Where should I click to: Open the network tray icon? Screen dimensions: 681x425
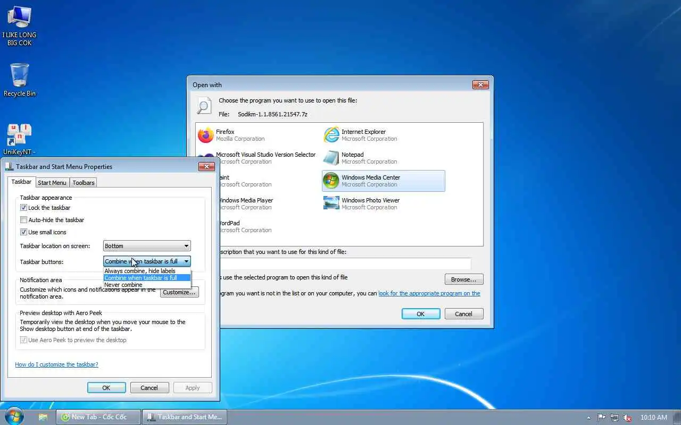point(614,418)
